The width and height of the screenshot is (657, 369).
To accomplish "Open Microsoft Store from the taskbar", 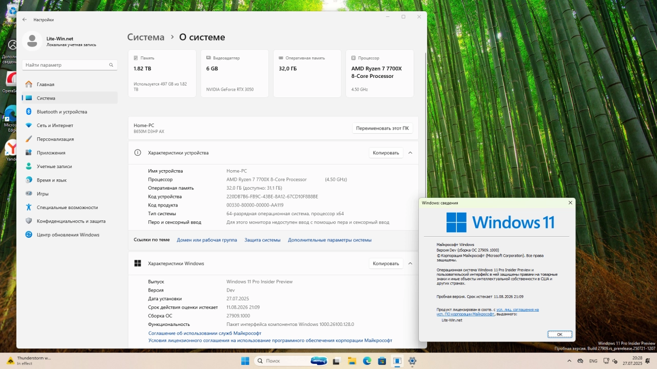I will point(382,361).
